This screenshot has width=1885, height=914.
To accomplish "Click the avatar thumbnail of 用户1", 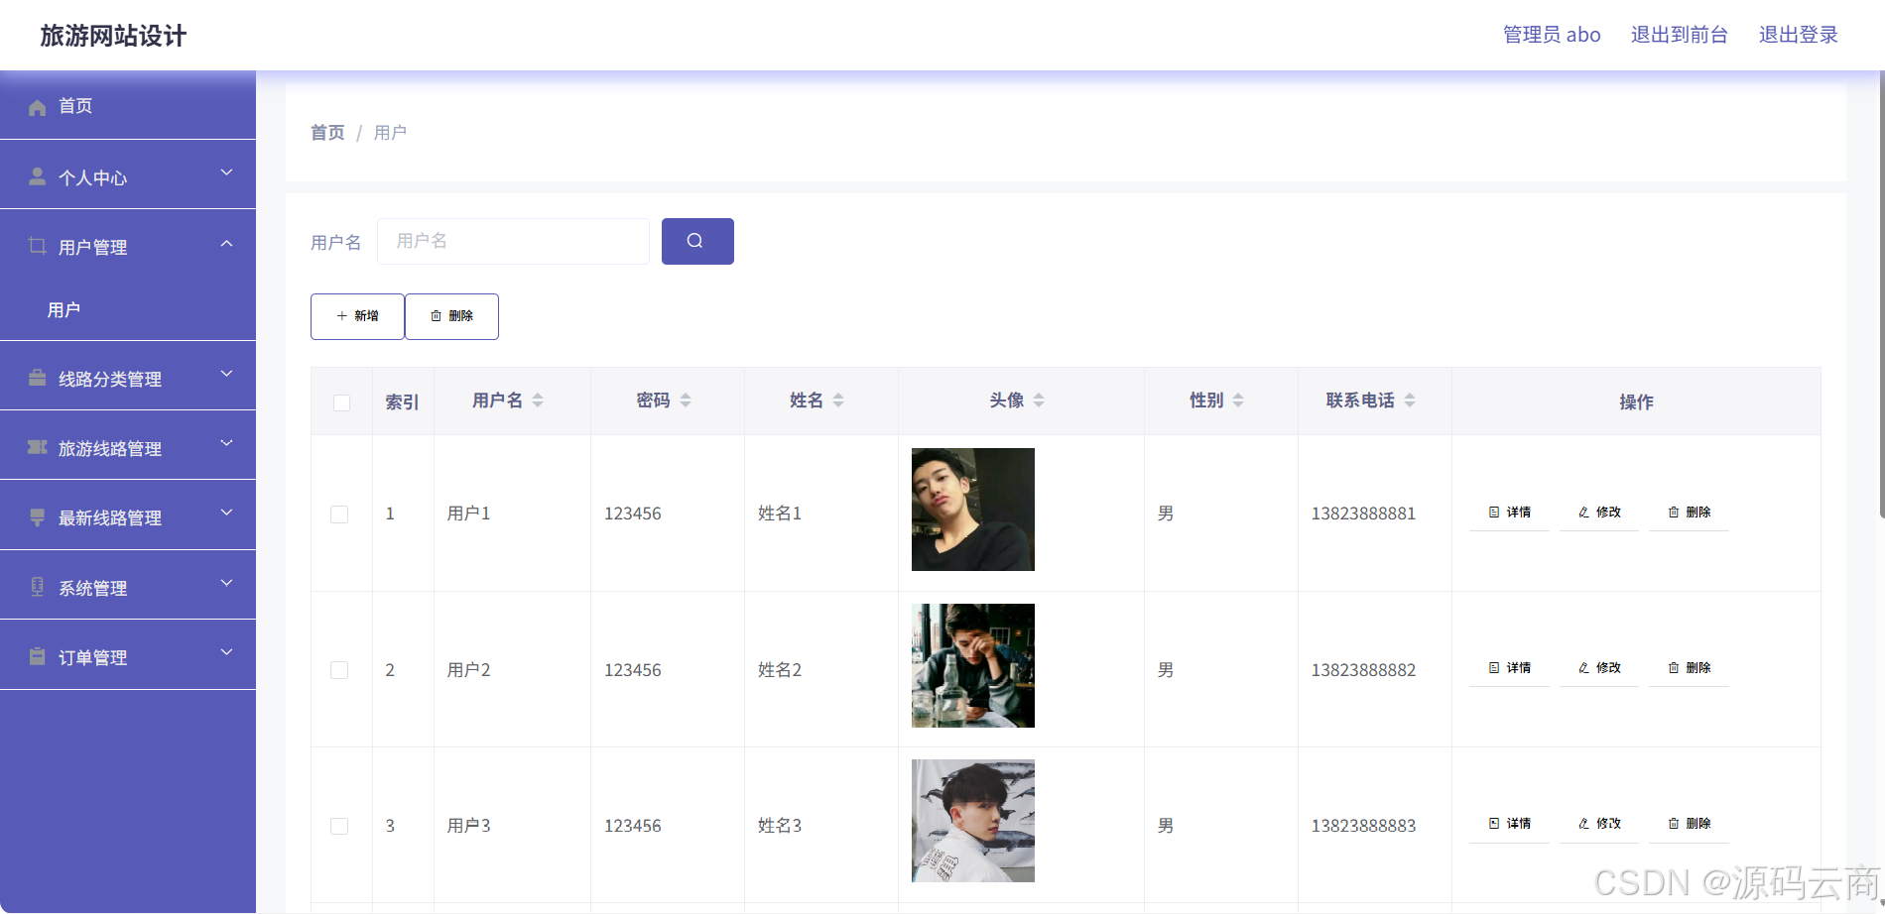I will click(x=973, y=510).
